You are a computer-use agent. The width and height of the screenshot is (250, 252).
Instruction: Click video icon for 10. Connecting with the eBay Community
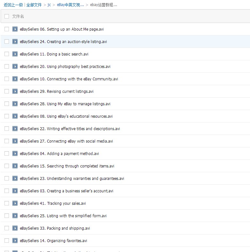15,79
